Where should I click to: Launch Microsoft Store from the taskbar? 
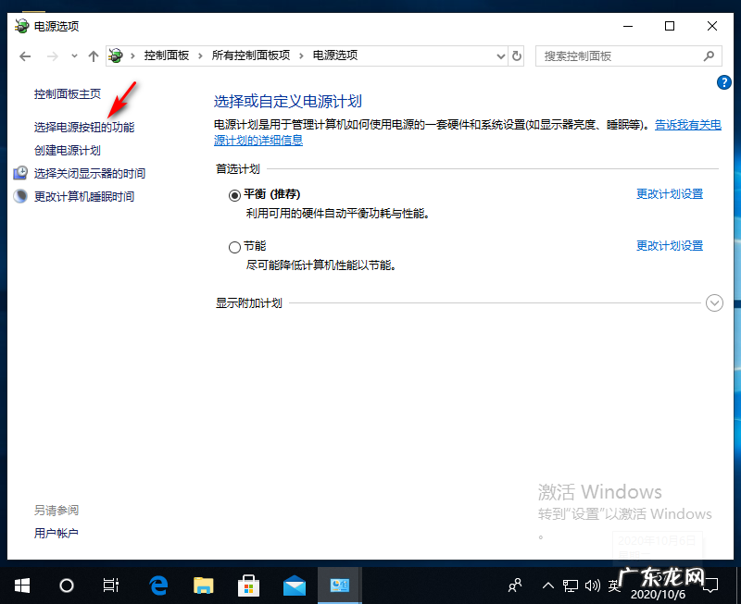click(x=248, y=585)
